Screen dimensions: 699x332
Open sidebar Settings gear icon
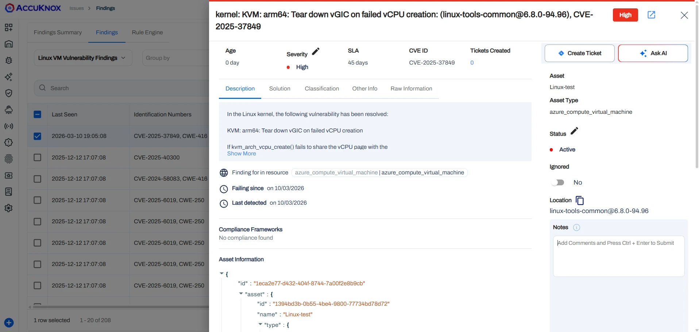pos(9,208)
